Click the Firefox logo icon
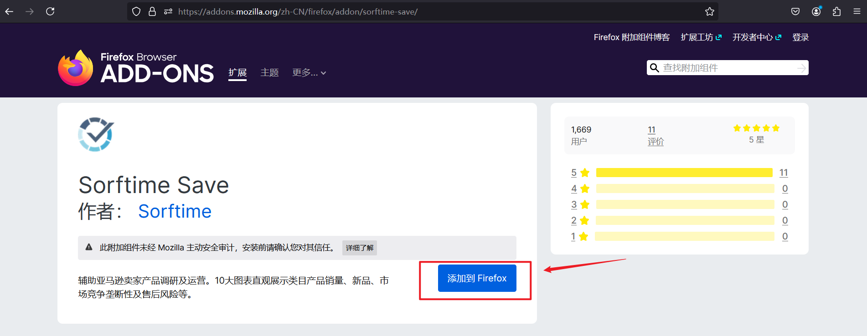The width and height of the screenshot is (867, 336). tap(76, 68)
